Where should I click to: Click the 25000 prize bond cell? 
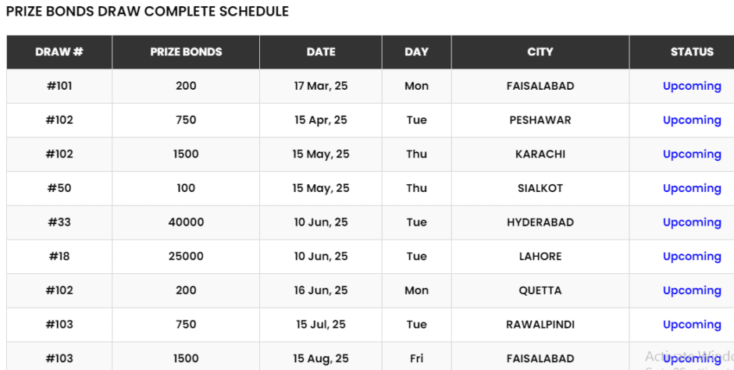tap(186, 256)
